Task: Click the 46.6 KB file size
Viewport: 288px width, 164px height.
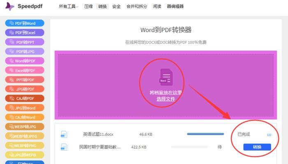Action: tap(146, 134)
